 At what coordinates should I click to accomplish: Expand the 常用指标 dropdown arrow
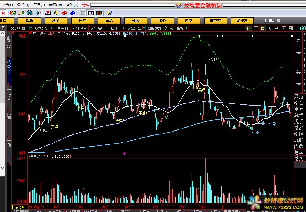coord(187,28)
